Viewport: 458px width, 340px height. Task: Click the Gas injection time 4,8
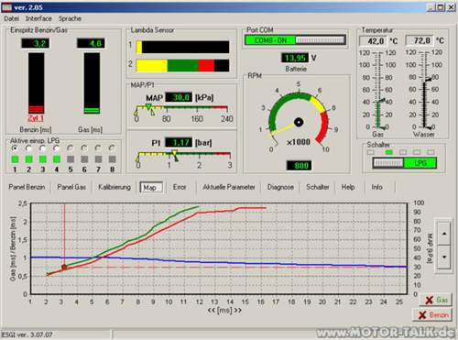click(x=91, y=43)
